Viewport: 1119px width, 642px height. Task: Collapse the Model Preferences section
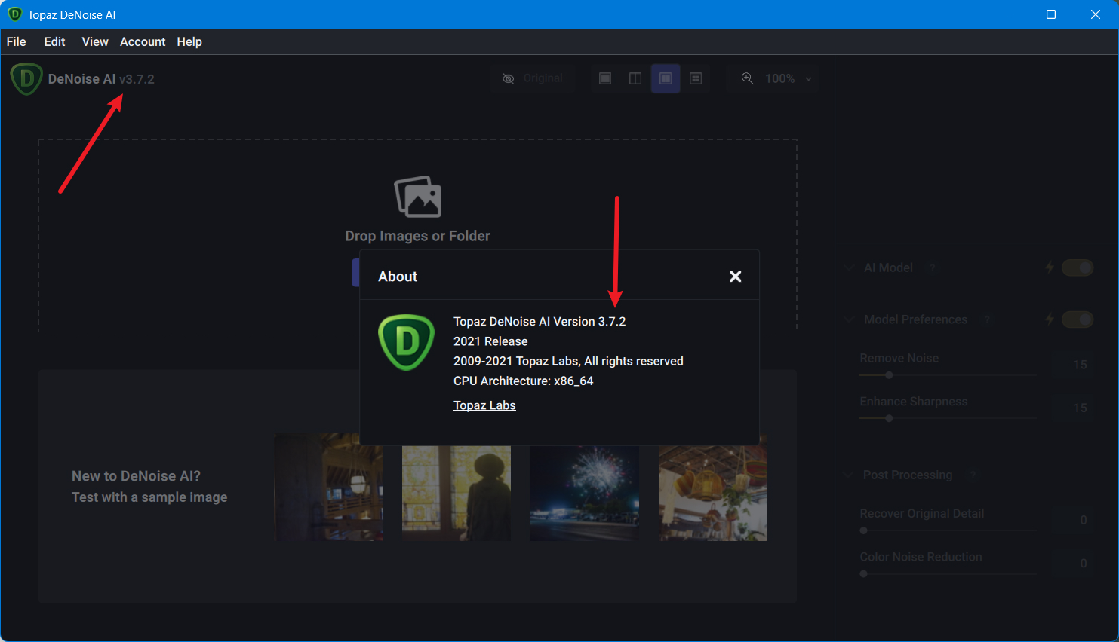[x=849, y=319]
